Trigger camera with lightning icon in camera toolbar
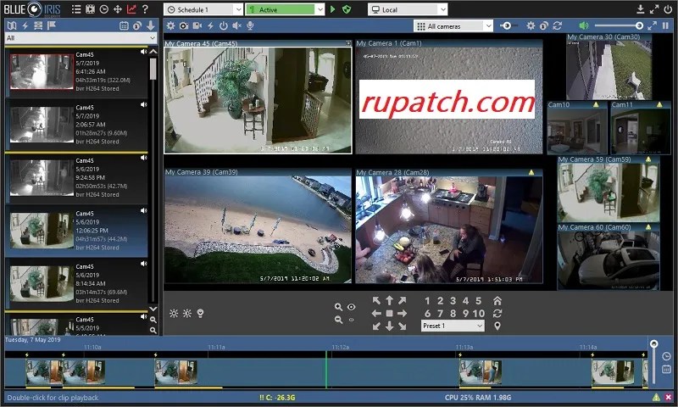Image resolution: width=678 pixels, height=407 pixels. [x=210, y=26]
